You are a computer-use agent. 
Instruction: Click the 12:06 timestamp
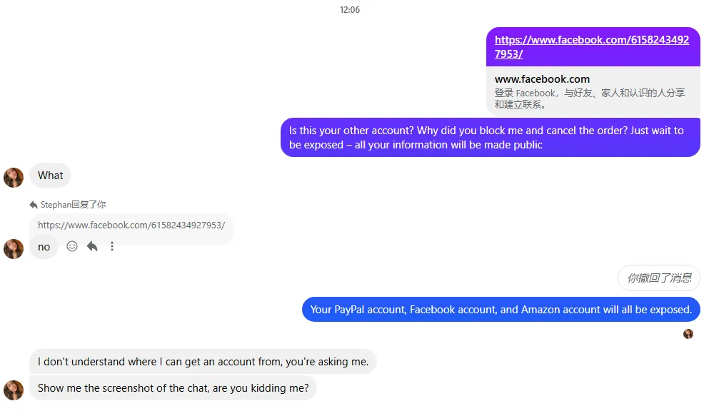pyautogui.click(x=350, y=10)
